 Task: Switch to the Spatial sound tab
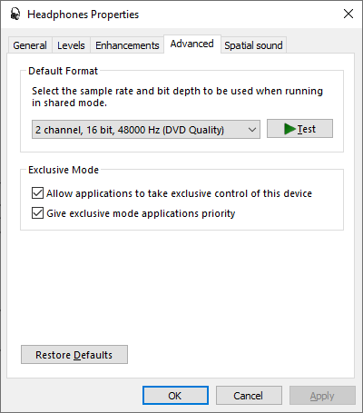coord(253,45)
